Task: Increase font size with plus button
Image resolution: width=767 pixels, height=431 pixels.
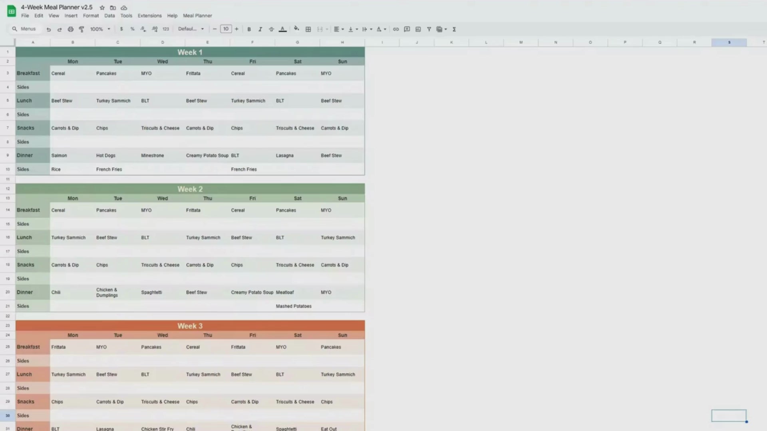Action: pyautogui.click(x=236, y=29)
